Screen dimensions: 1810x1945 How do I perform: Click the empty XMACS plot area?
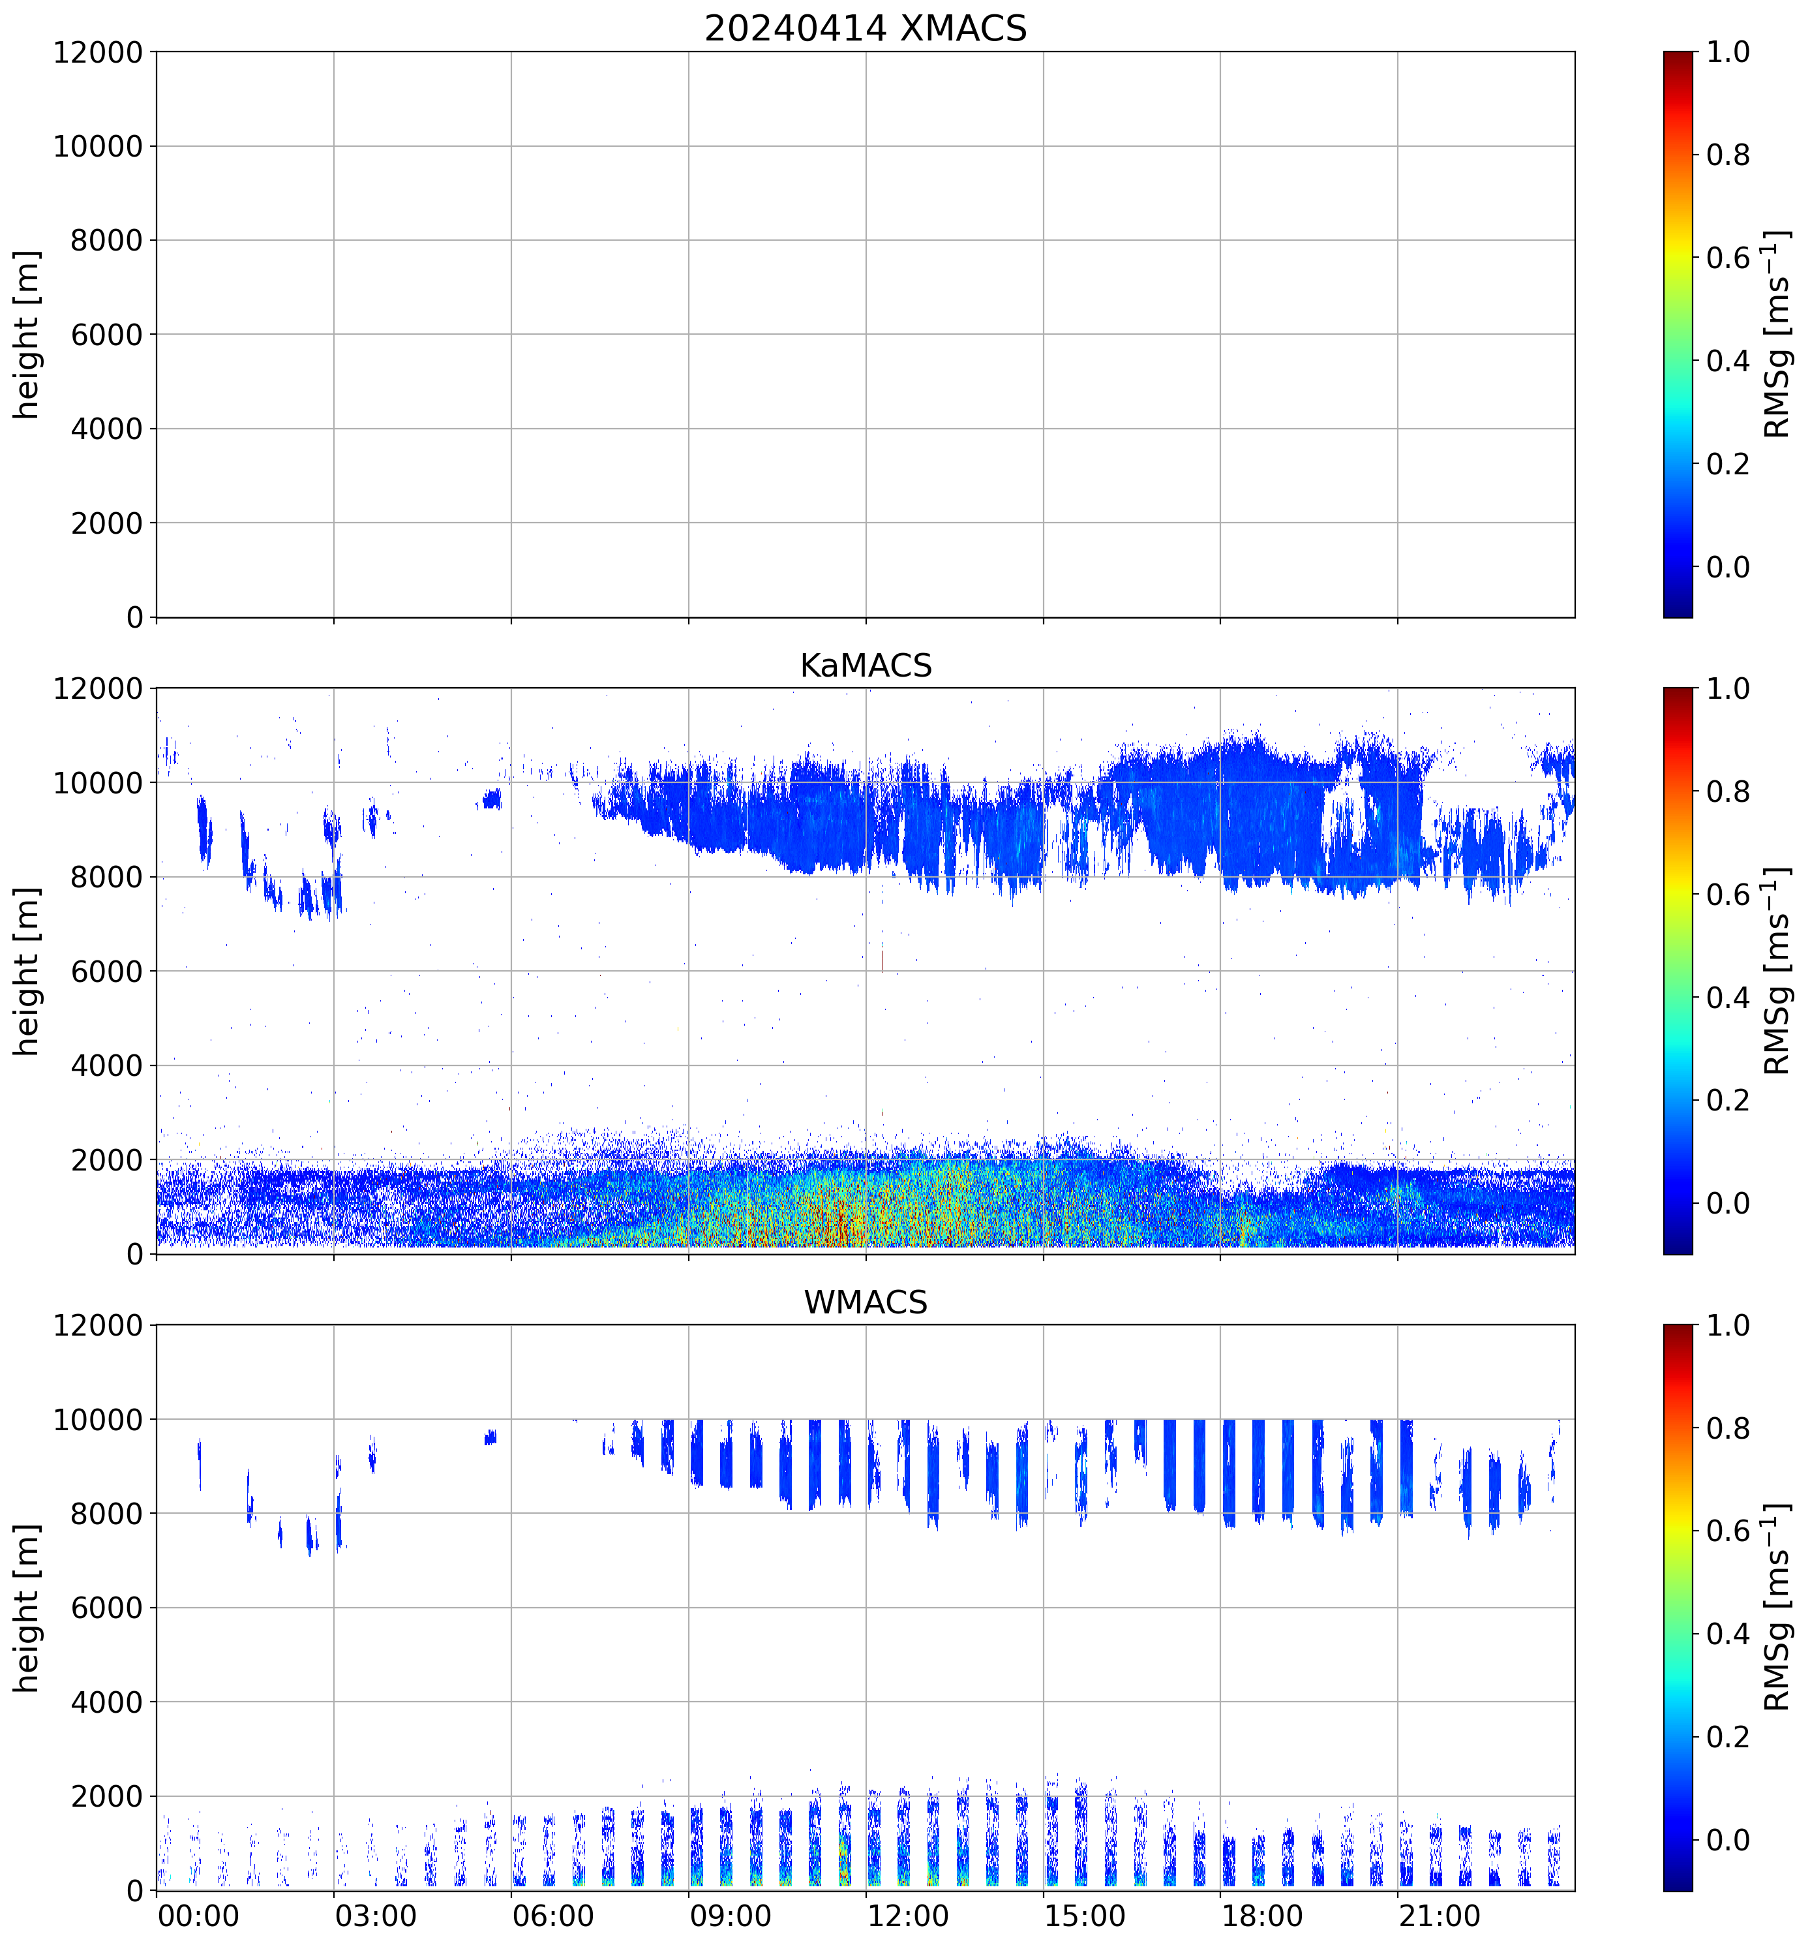(x=864, y=333)
